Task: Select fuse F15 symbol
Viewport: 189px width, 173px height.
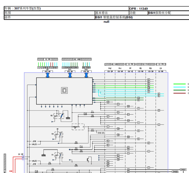Action: [x=37, y=171]
